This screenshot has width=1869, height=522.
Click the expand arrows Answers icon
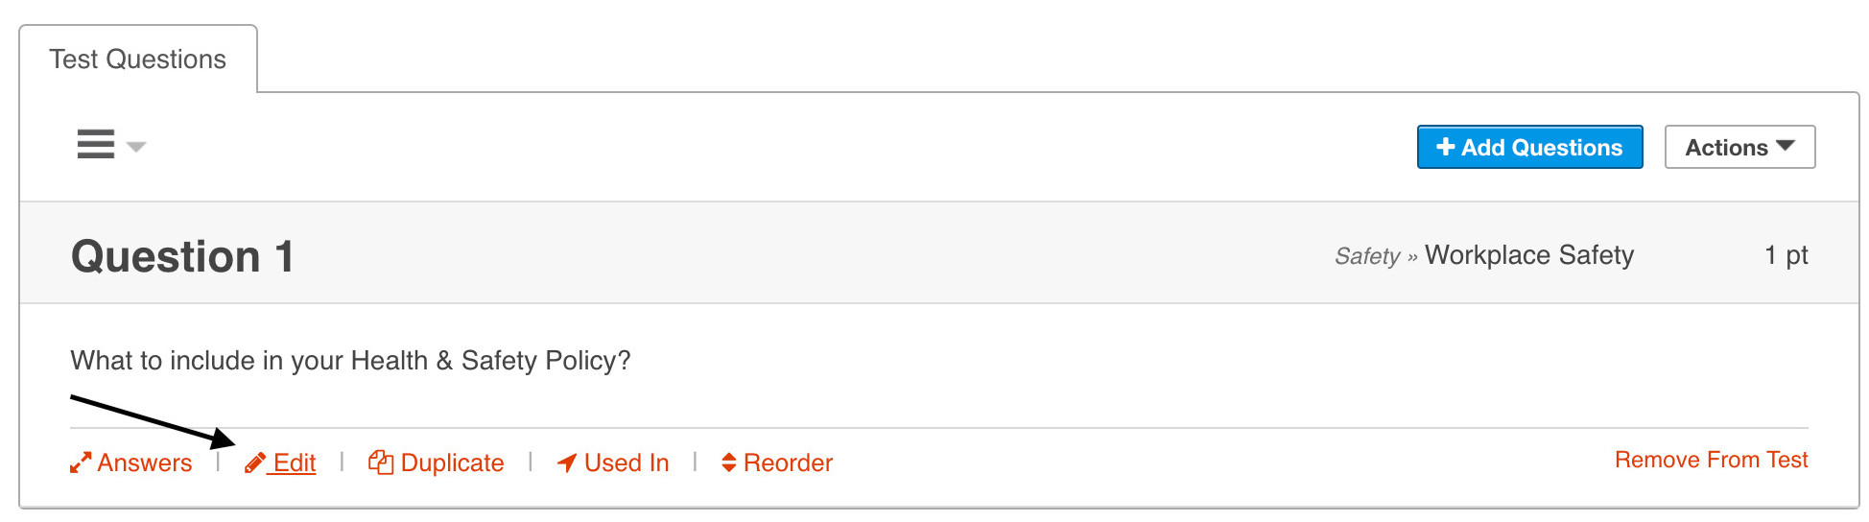point(81,463)
